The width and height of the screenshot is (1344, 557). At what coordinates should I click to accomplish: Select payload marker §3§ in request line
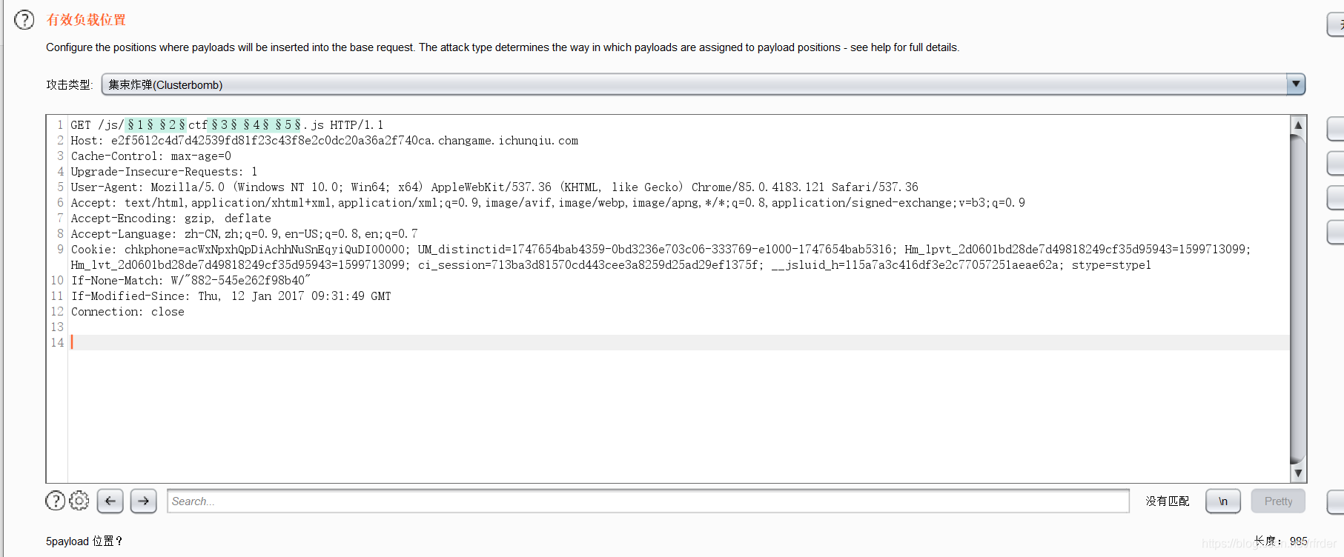[x=224, y=125]
